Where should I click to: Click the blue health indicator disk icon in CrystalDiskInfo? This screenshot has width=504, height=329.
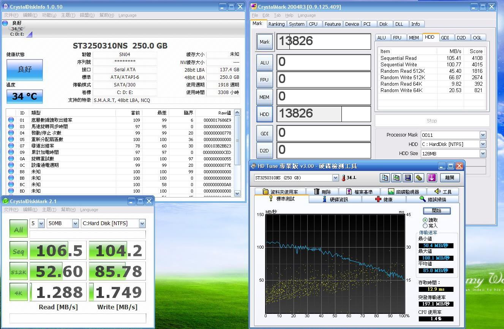(x=5, y=23)
